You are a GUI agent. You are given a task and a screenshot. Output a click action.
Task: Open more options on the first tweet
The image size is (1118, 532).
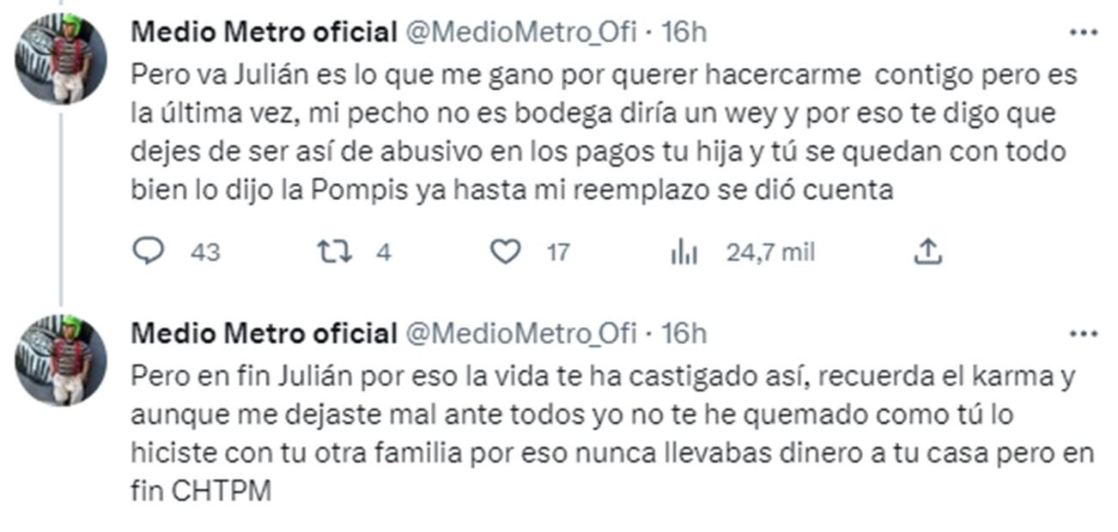tap(1083, 33)
